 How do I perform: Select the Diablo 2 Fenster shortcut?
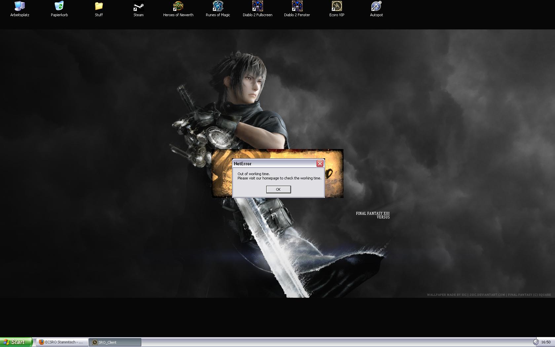[297, 7]
